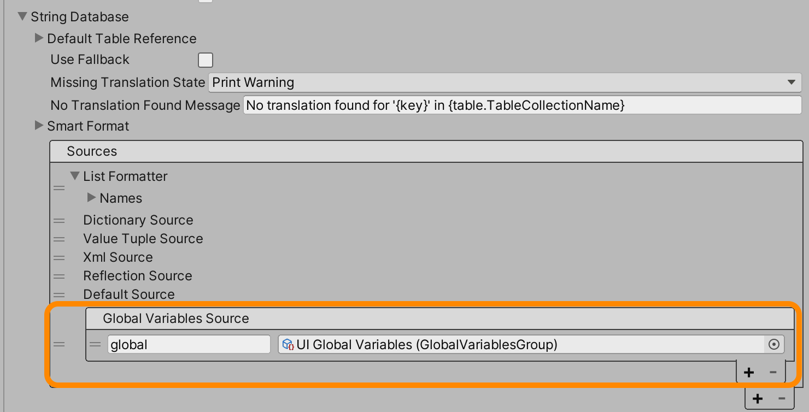Remove a source with the minus button
This screenshot has width=809, height=412.
783,398
